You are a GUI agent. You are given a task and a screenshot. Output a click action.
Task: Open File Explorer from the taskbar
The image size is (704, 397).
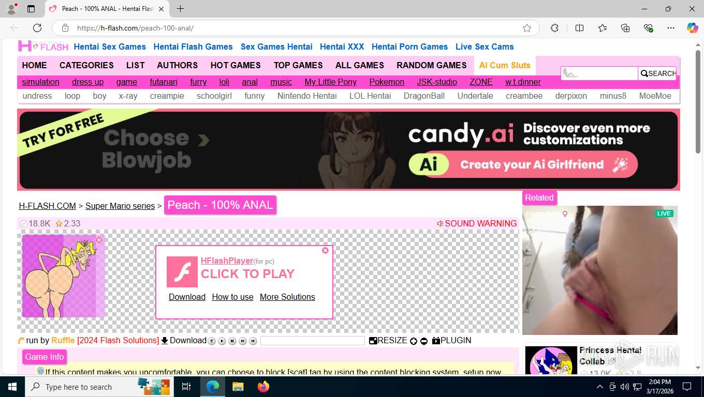(238, 387)
